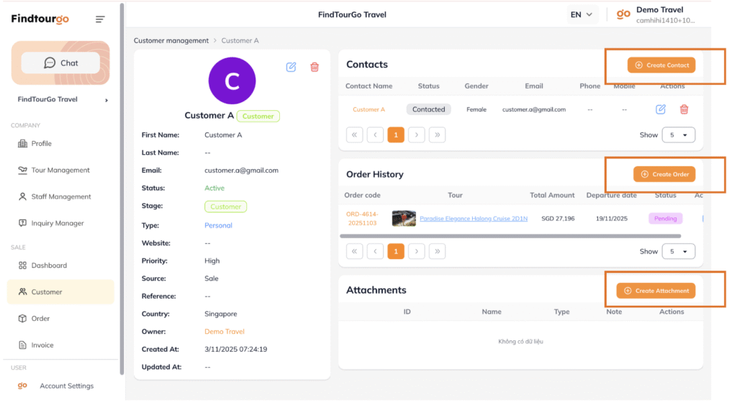
Task: Open the Show rows dropdown in Order History
Action: (677, 251)
